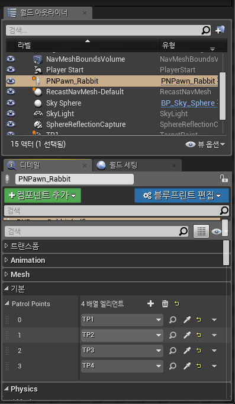This screenshot has width=235, height=404.
Task: Hide the Player Start actor
Action: tap(11, 70)
